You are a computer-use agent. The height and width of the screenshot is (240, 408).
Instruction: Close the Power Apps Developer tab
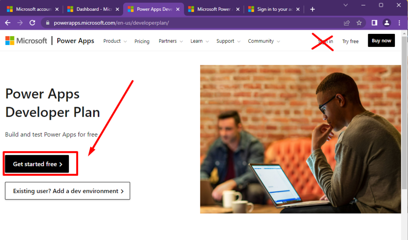[x=178, y=10]
